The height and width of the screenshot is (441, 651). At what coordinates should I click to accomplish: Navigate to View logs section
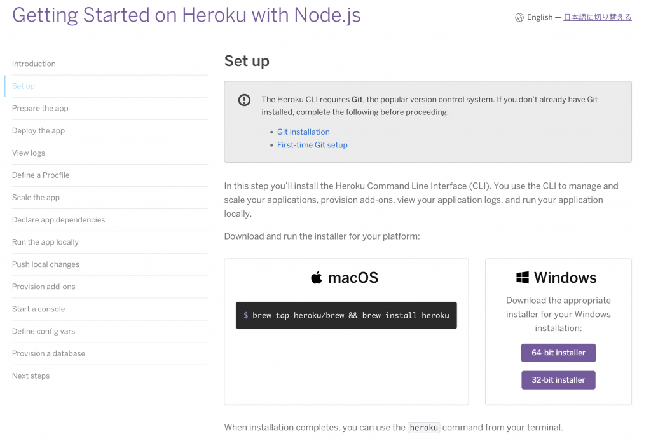tap(29, 153)
